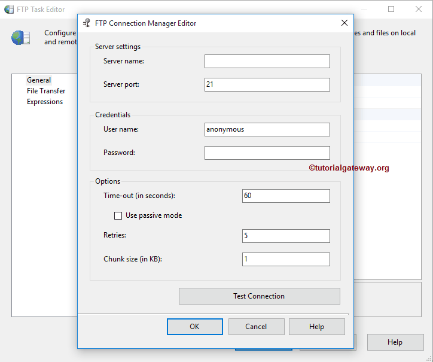Maximize the FTP Task Editor window
This screenshot has height=362, width=433.
pyautogui.click(x=391, y=9)
